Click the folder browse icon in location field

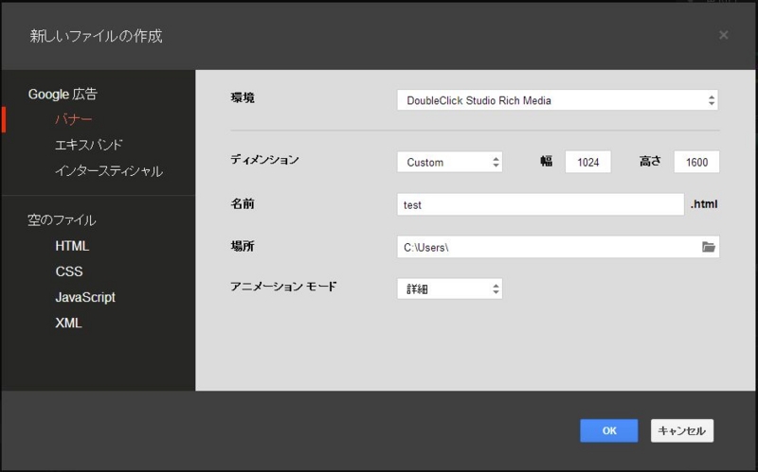(x=708, y=247)
